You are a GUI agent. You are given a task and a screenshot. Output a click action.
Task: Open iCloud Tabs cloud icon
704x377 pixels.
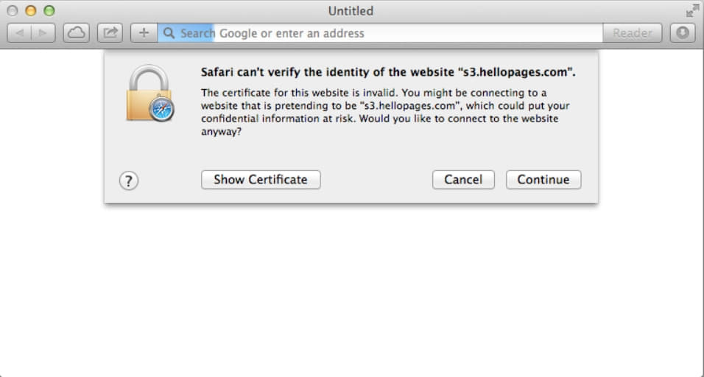pos(77,33)
